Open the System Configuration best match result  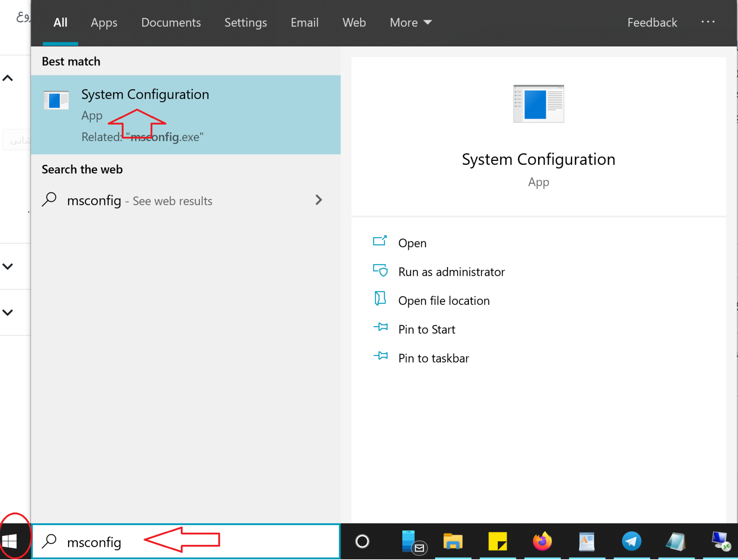click(186, 115)
